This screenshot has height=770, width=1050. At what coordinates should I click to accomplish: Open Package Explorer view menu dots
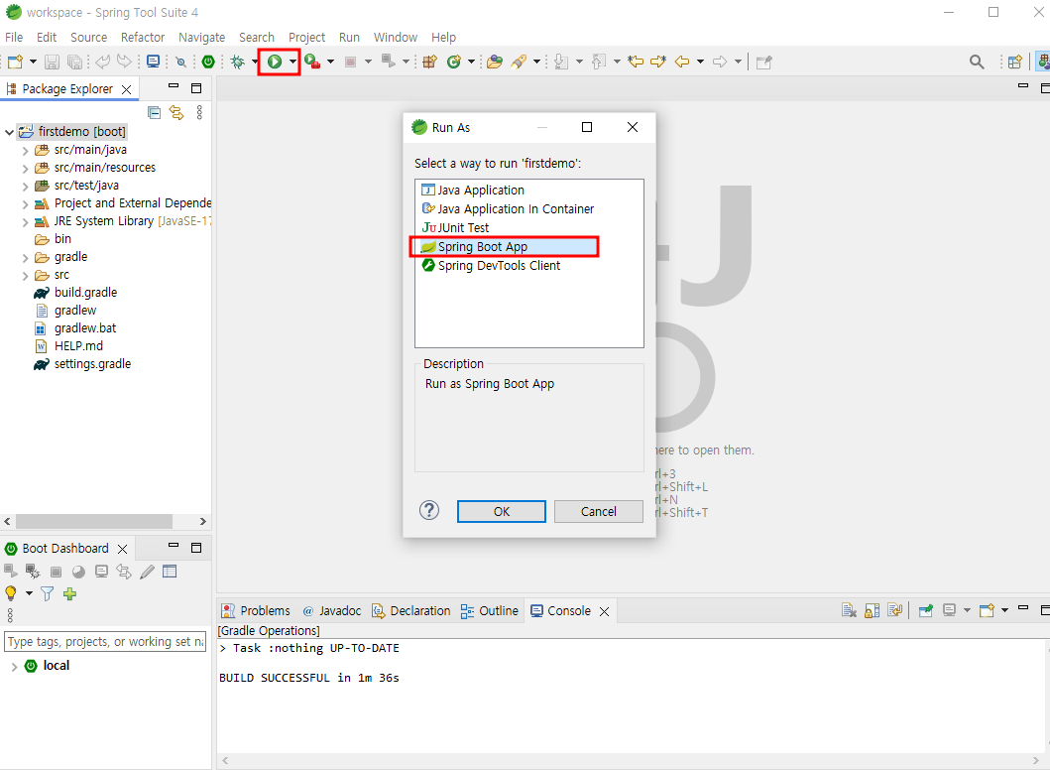(x=199, y=112)
